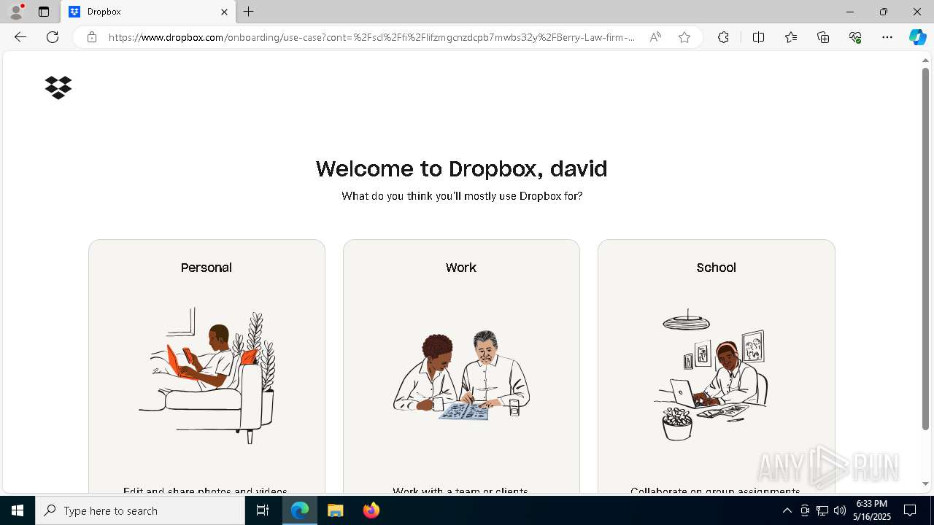Click the School card illustration

[x=711, y=375]
